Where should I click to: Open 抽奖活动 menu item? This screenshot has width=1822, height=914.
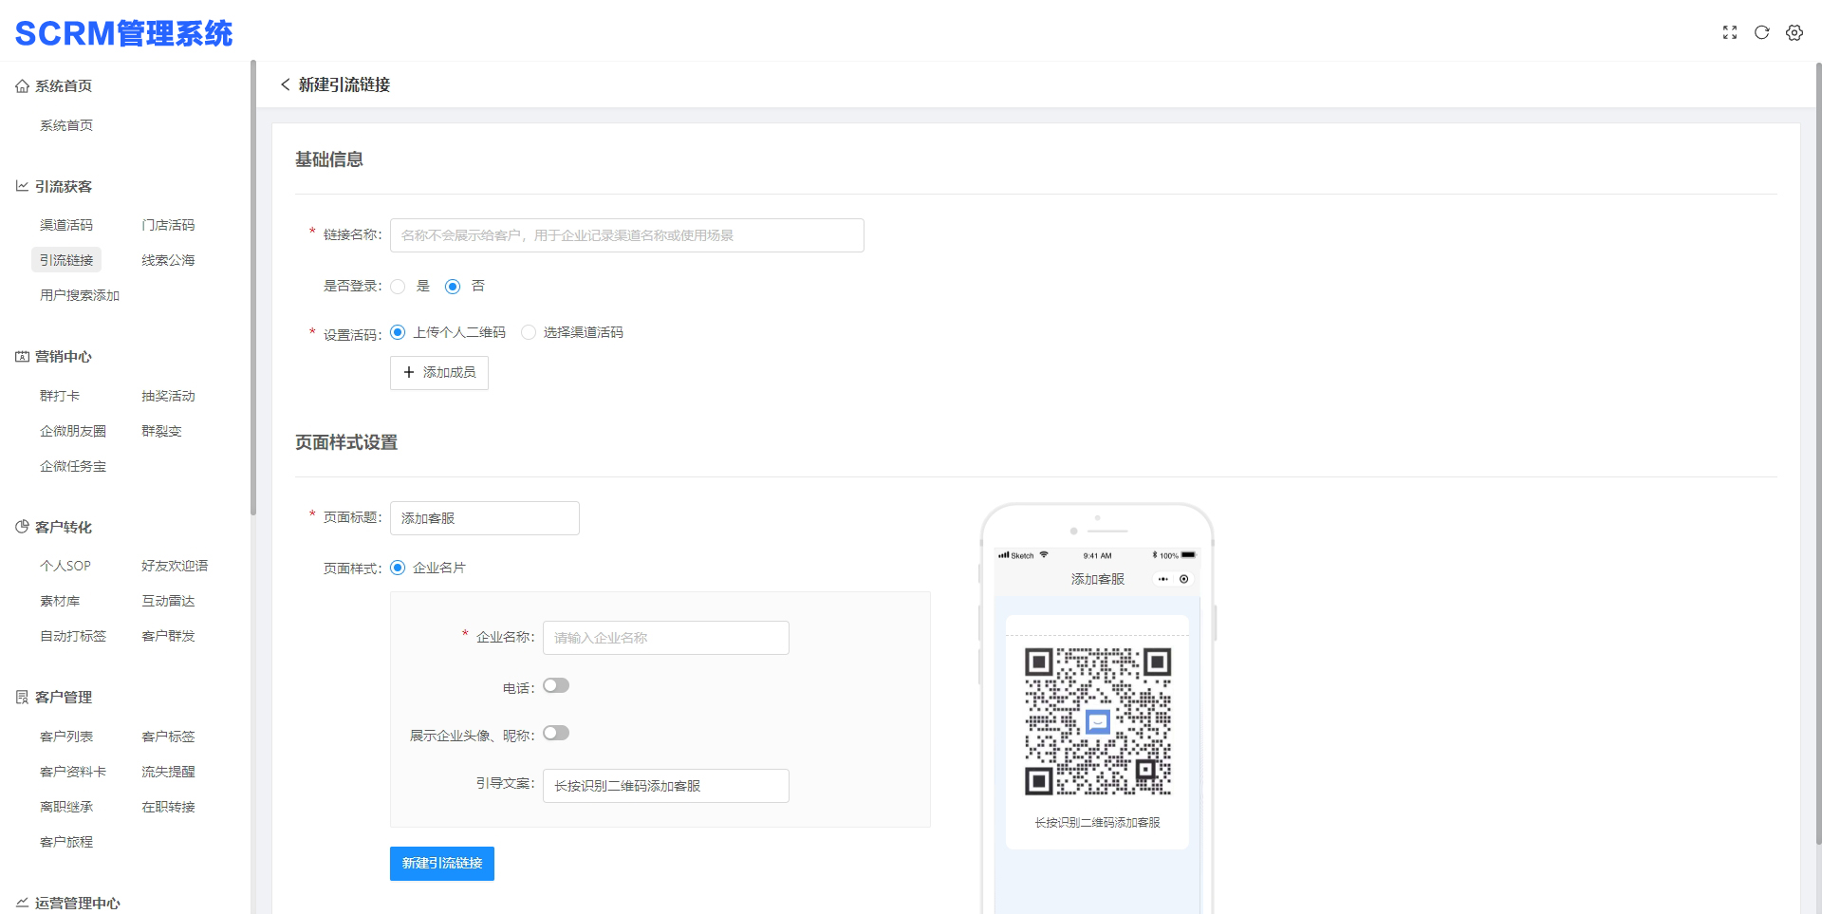pos(168,396)
